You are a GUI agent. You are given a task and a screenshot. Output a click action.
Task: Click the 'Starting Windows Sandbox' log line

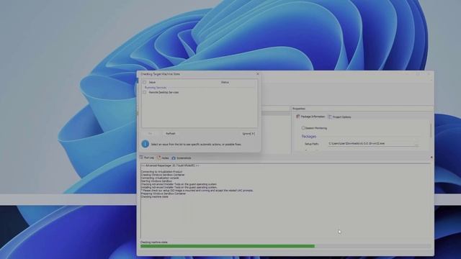(x=156, y=181)
